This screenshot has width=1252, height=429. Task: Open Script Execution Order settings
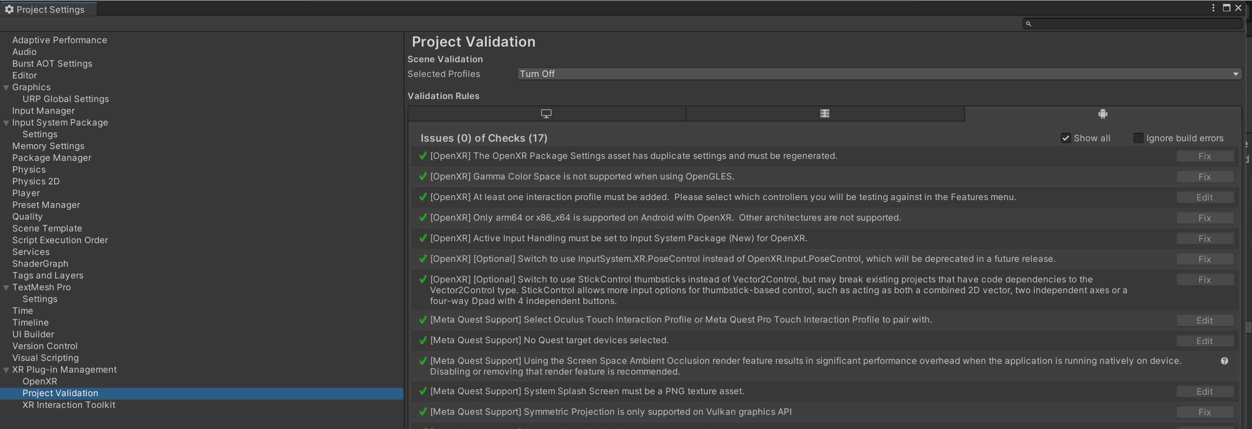pos(60,240)
